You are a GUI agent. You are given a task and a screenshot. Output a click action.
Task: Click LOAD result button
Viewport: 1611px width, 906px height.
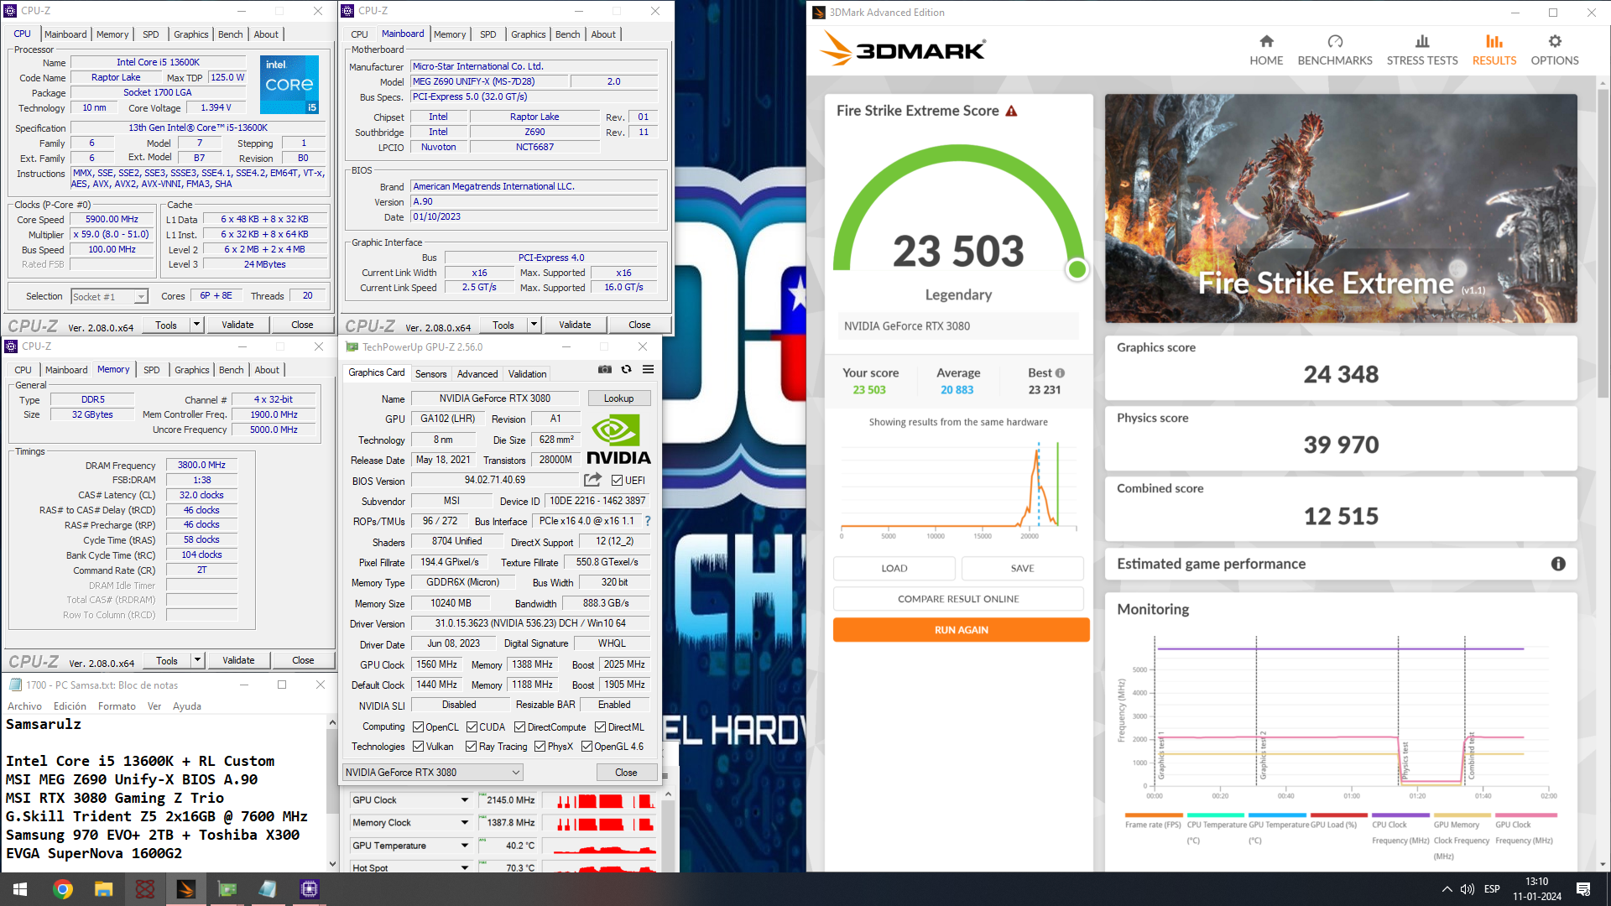point(894,568)
